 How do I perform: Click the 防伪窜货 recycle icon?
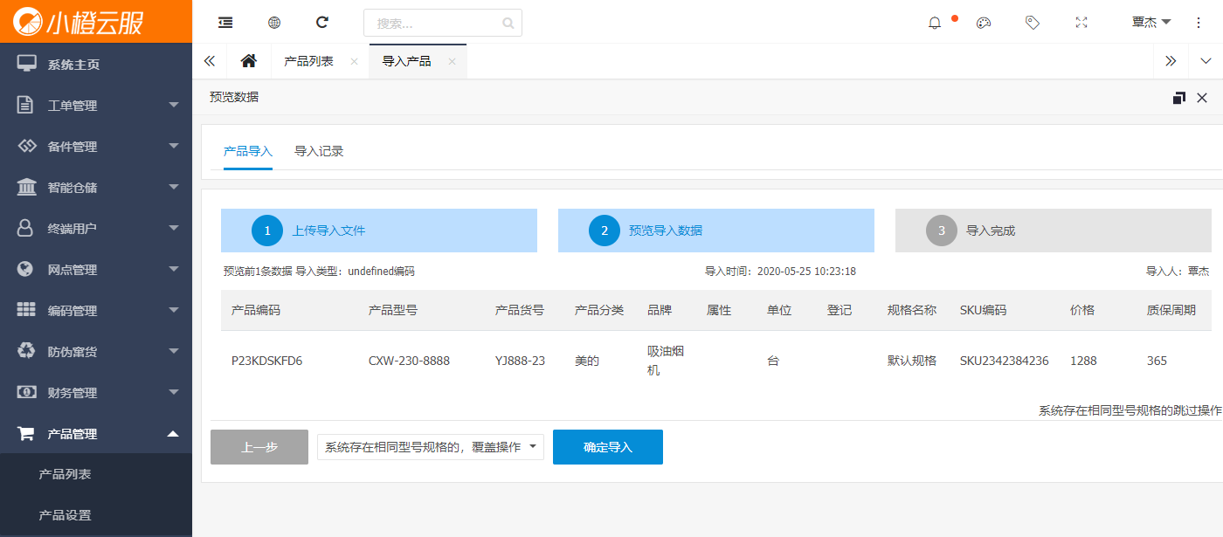[x=27, y=351]
